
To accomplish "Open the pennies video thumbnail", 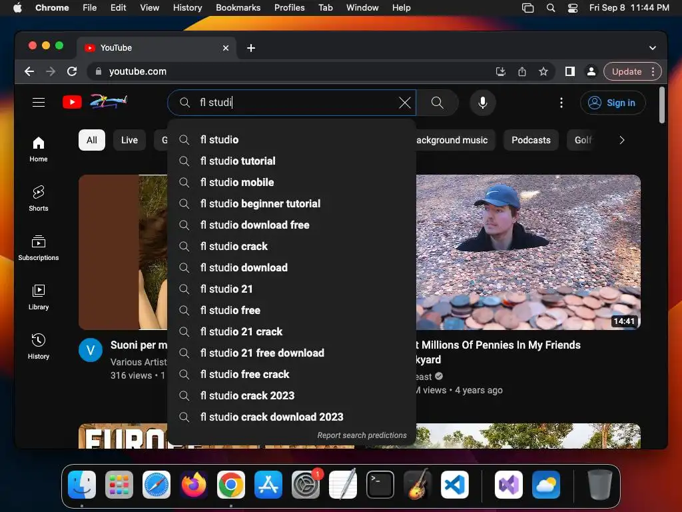I will pos(528,252).
